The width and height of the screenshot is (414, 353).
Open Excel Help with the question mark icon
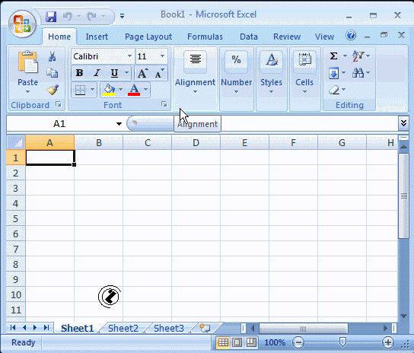[x=351, y=35]
